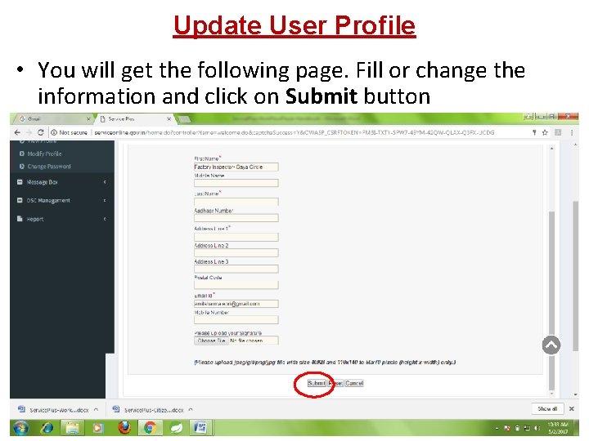
Task: Open the Windows Start orb
Action: point(20,427)
